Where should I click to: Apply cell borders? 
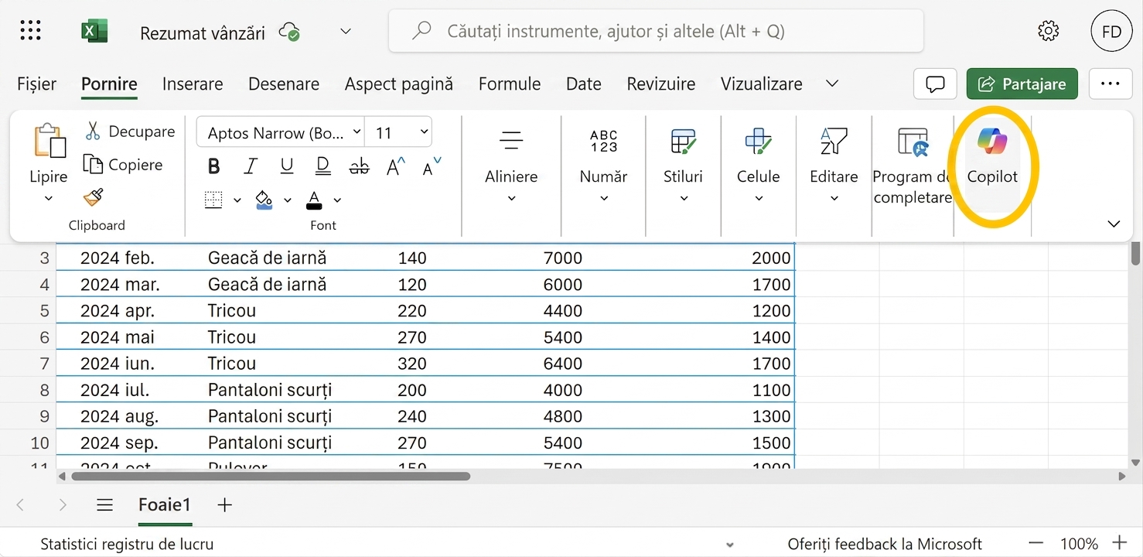click(213, 200)
